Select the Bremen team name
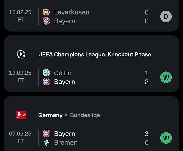 point(66,142)
